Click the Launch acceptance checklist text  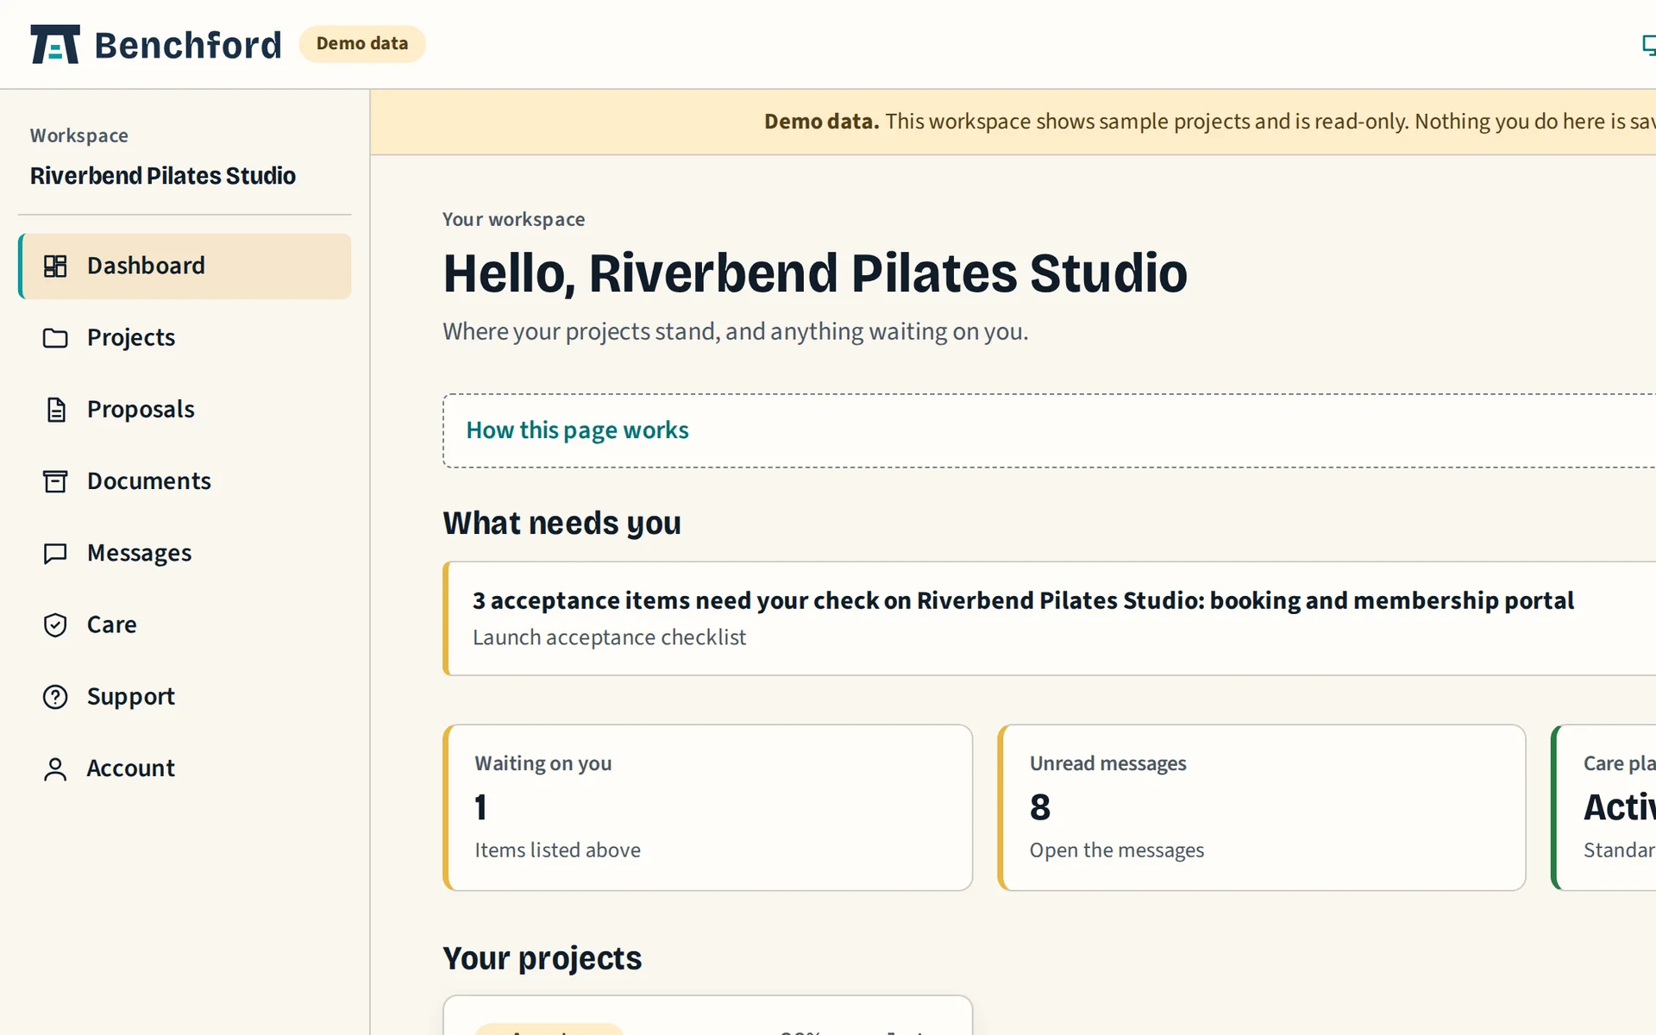pos(609,637)
